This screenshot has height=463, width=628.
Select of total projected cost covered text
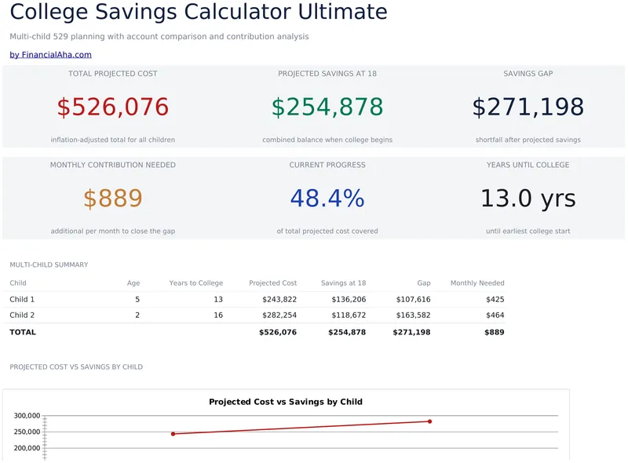(327, 231)
